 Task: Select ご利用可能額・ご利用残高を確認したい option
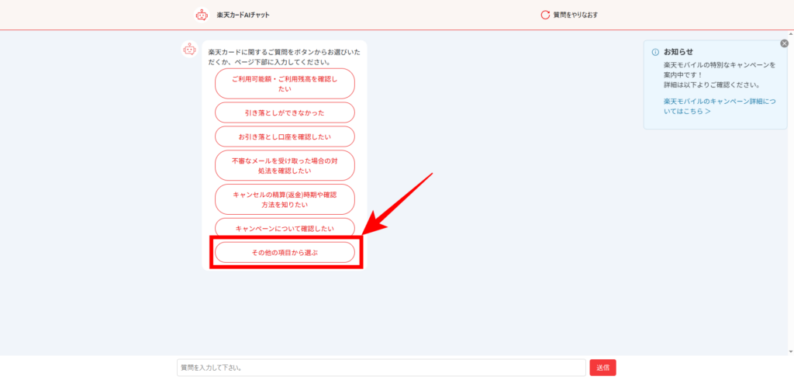click(285, 84)
